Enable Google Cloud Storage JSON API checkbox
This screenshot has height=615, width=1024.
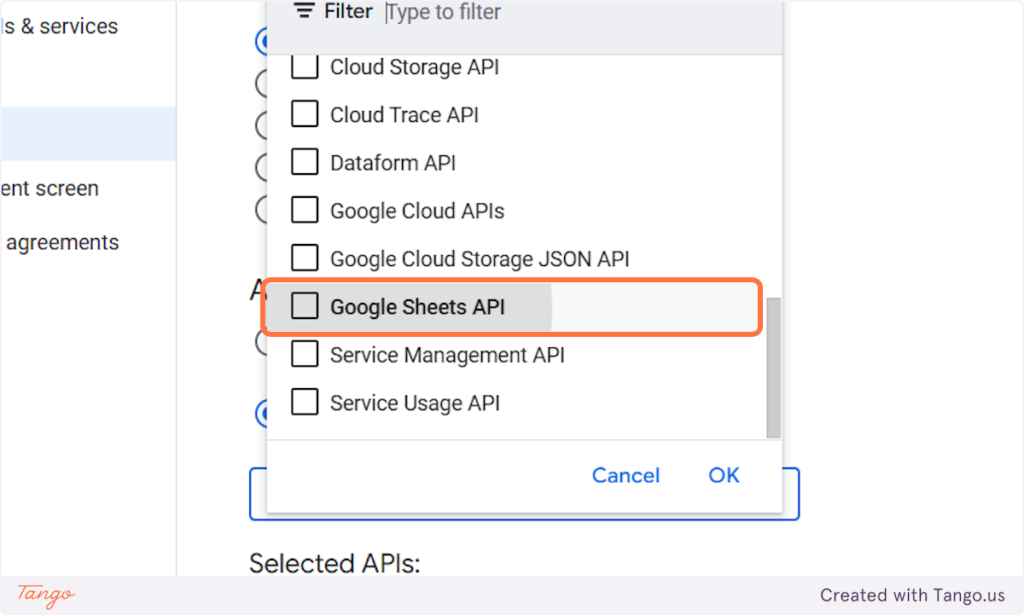click(x=304, y=257)
